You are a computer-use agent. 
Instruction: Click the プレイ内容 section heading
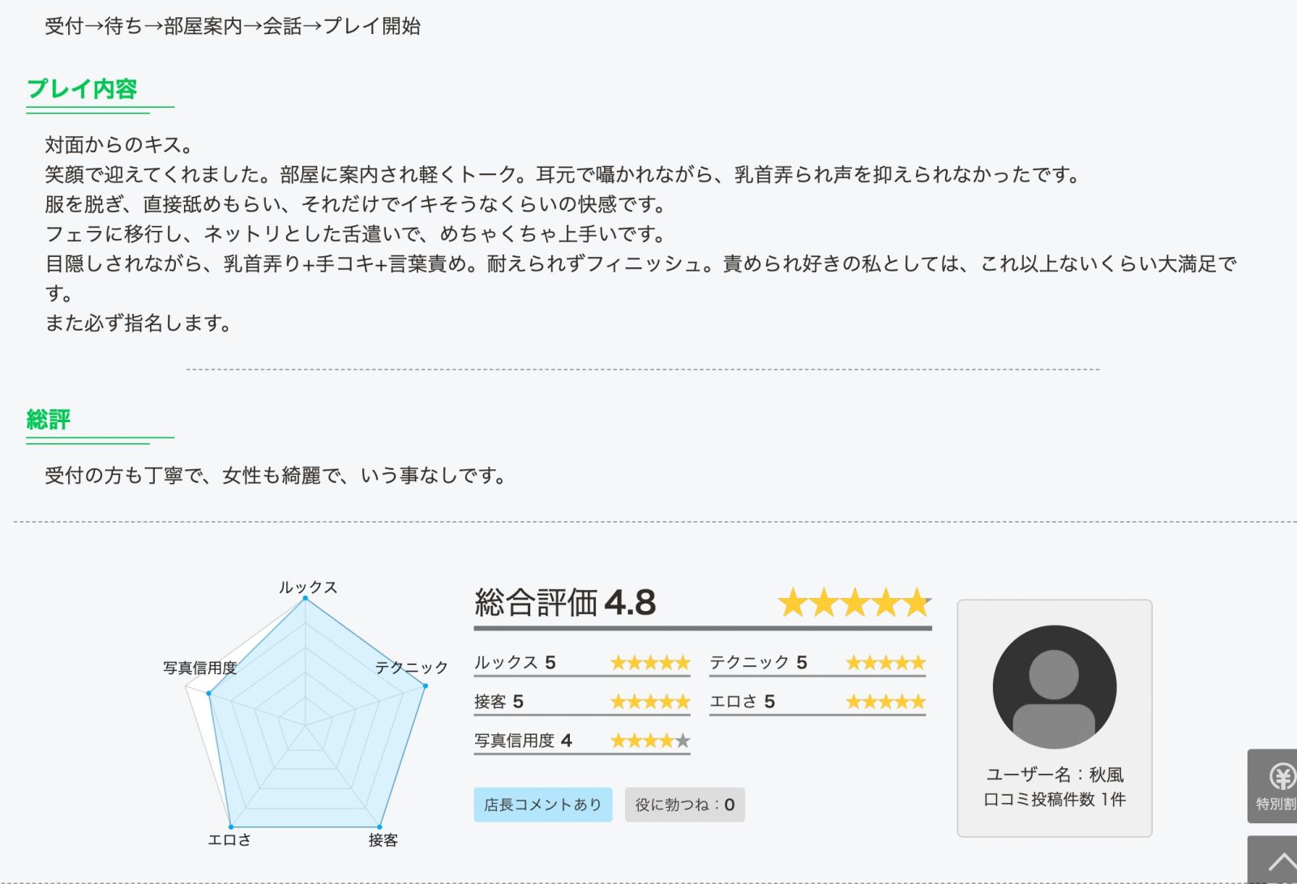82,89
